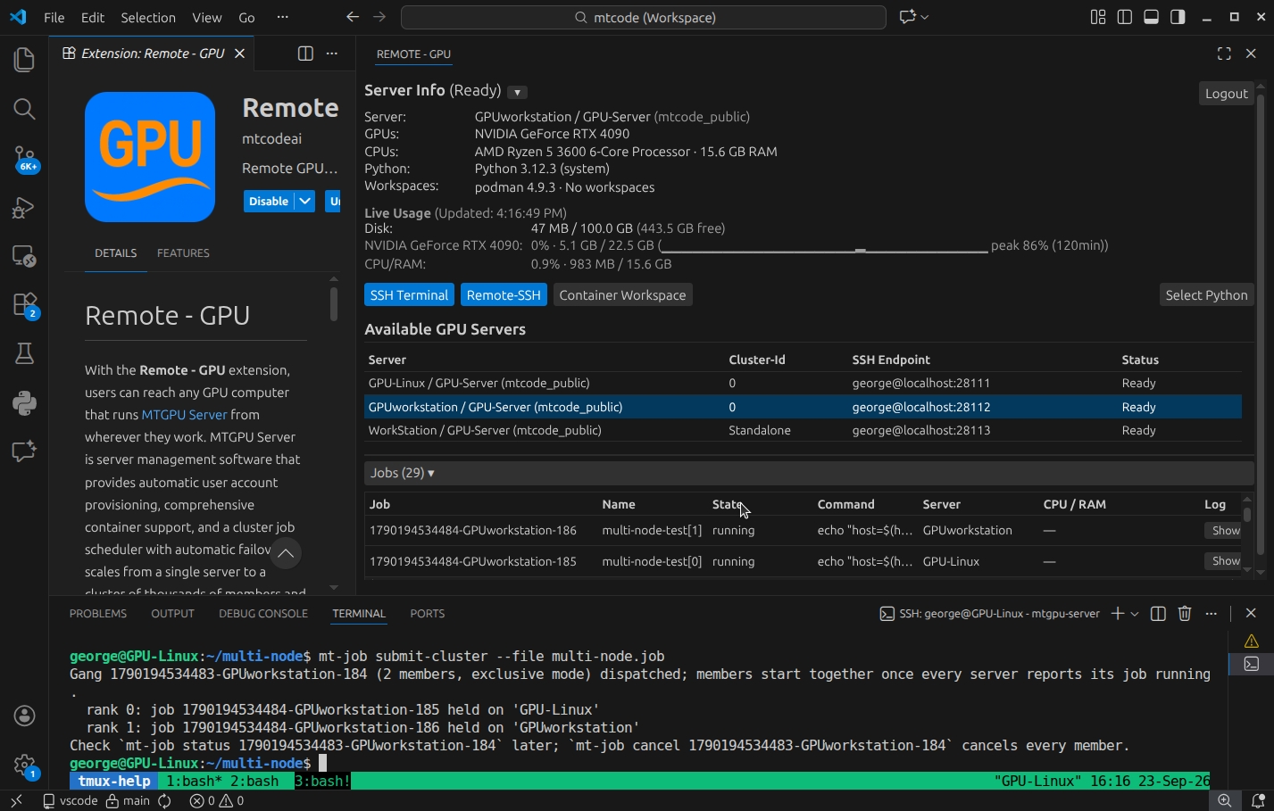Click the Disable extension button
The width and height of the screenshot is (1274, 811).
269,201
